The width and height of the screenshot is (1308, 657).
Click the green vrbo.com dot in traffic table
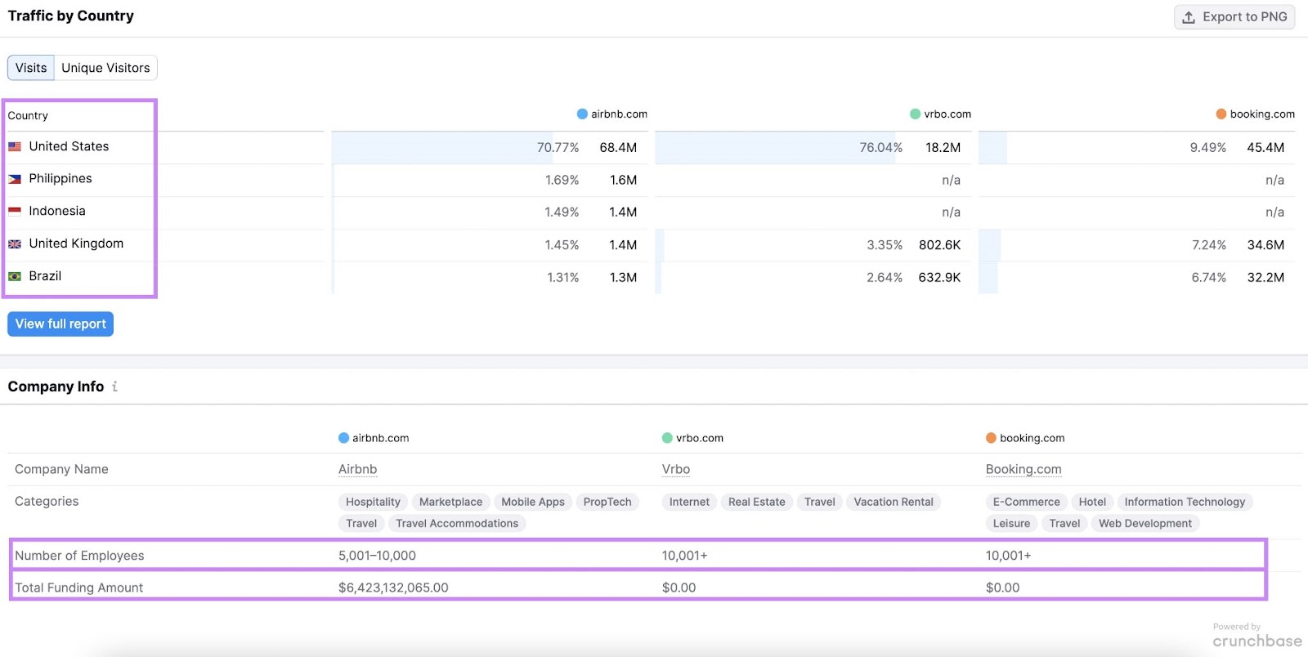(x=916, y=114)
